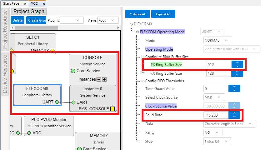Open the Device Resource side tab
Image resolution: width=261 pixels, height=150 pixels.
click(5, 74)
